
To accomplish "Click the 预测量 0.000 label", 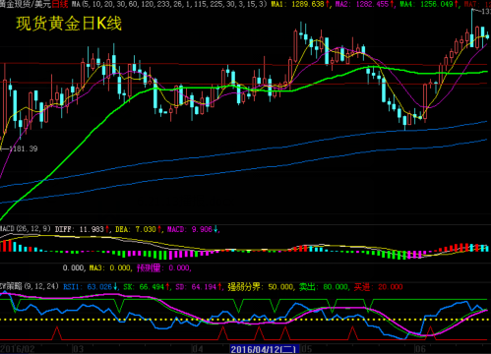I will click(x=163, y=268).
